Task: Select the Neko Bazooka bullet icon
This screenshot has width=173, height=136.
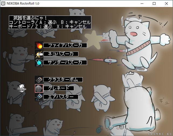Action: pos(39,54)
